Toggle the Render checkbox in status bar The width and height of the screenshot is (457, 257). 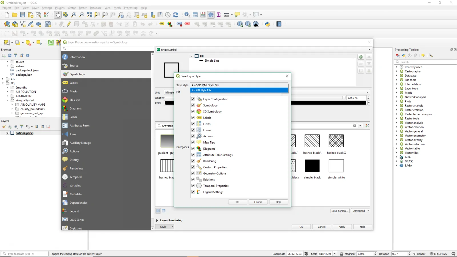(414, 254)
